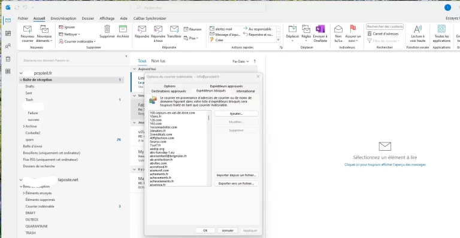The image size is (460, 238).
Task: Switch to Destinataires approuvés tab in the dialog
Action: coord(169,91)
